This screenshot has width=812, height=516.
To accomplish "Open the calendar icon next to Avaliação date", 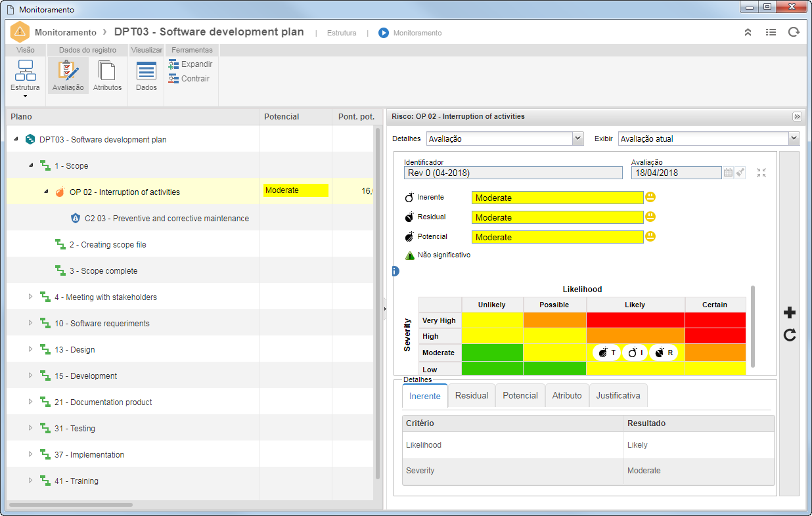I will pyautogui.click(x=728, y=173).
